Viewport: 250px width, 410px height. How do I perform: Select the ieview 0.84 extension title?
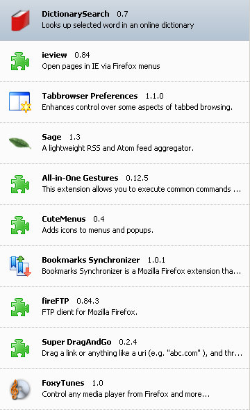click(66, 55)
